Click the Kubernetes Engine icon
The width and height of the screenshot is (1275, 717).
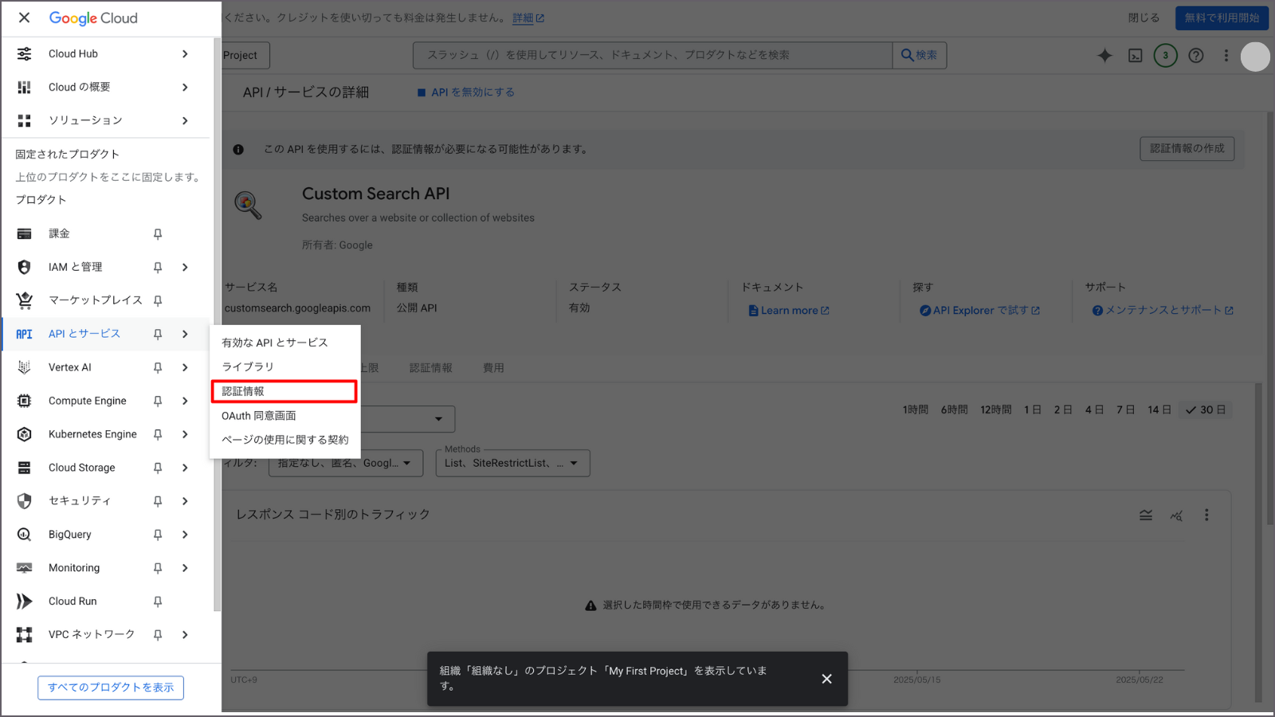click(x=25, y=434)
